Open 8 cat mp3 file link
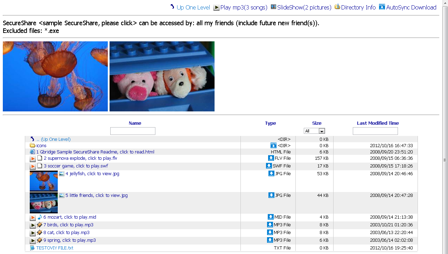This screenshot has height=254, width=448. 66,232
